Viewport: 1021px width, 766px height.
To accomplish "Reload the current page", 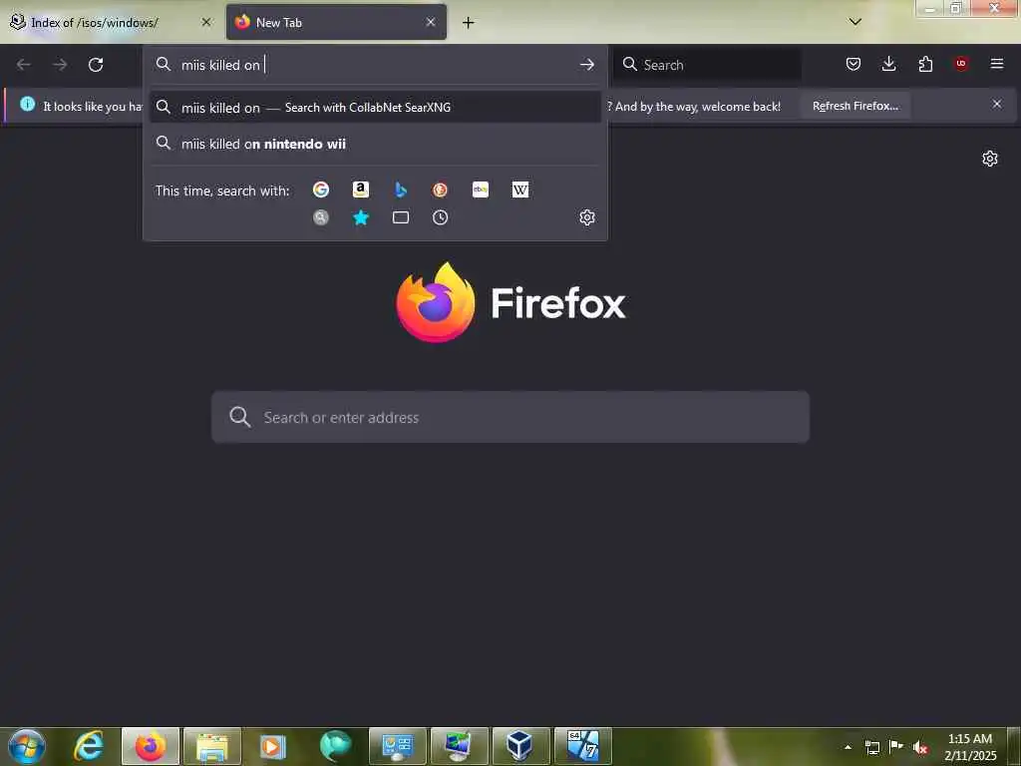I will tap(96, 65).
